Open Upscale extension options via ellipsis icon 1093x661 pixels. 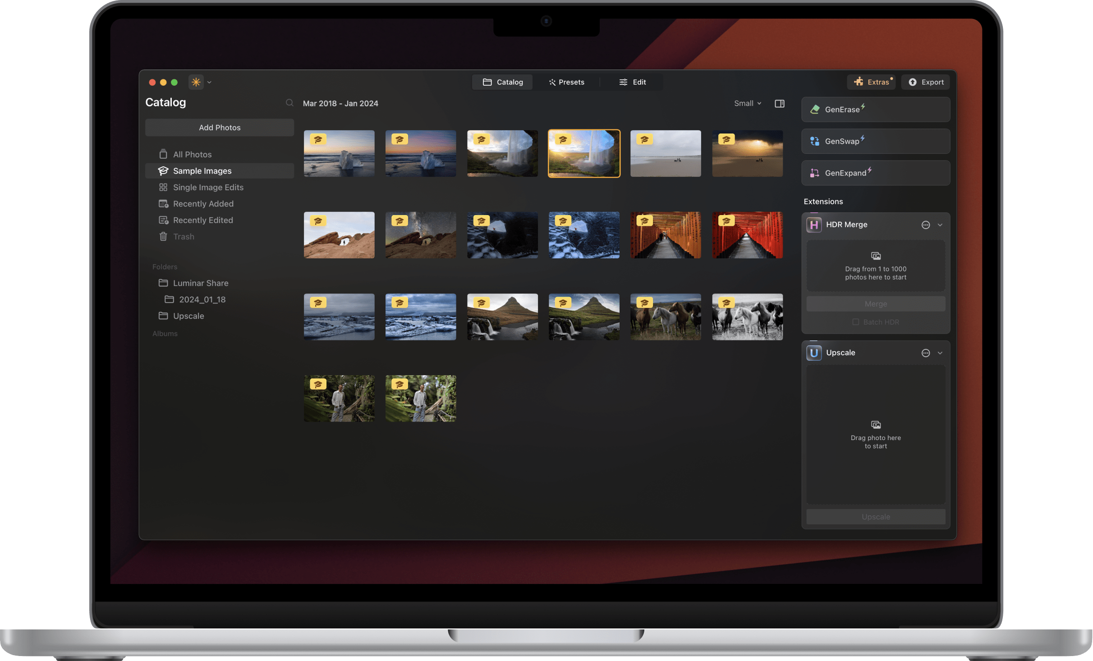coord(925,353)
